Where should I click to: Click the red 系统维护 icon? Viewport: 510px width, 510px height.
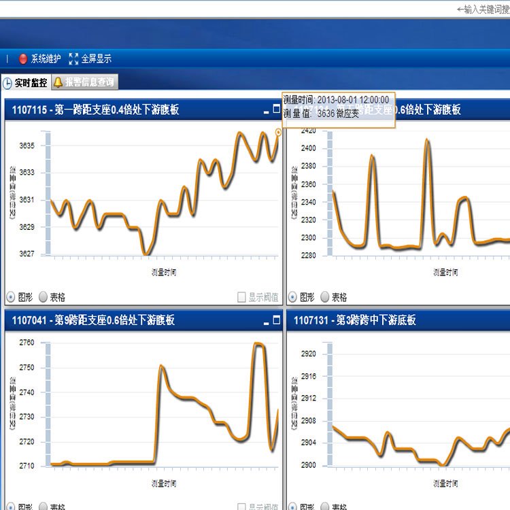click(x=23, y=59)
